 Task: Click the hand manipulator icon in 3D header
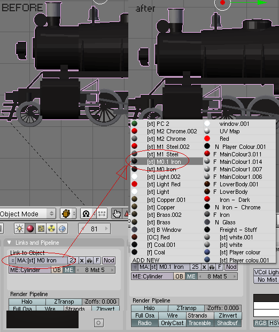pyautogui.click(x=117, y=214)
